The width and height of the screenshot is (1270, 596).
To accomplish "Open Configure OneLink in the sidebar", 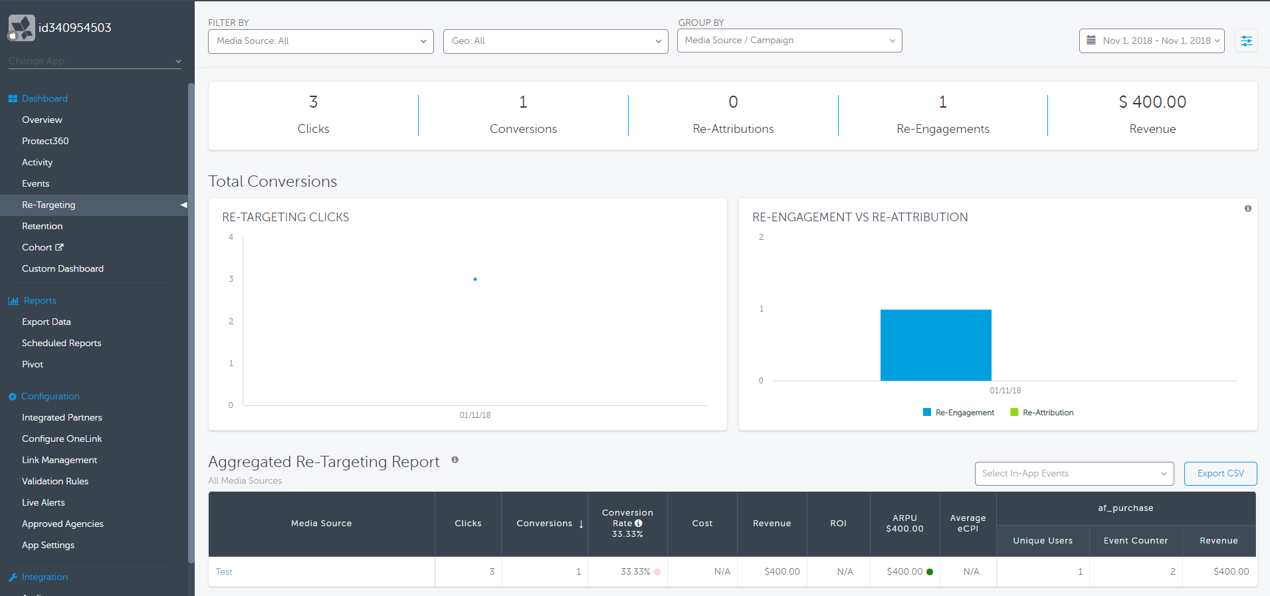I will [x=62, y=439].
